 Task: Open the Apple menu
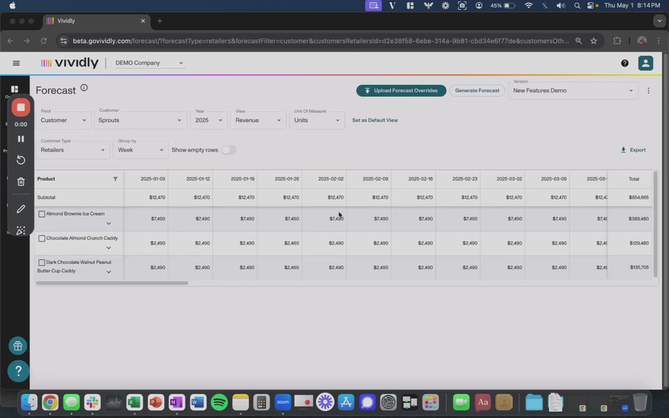click(x=12, y=6)
